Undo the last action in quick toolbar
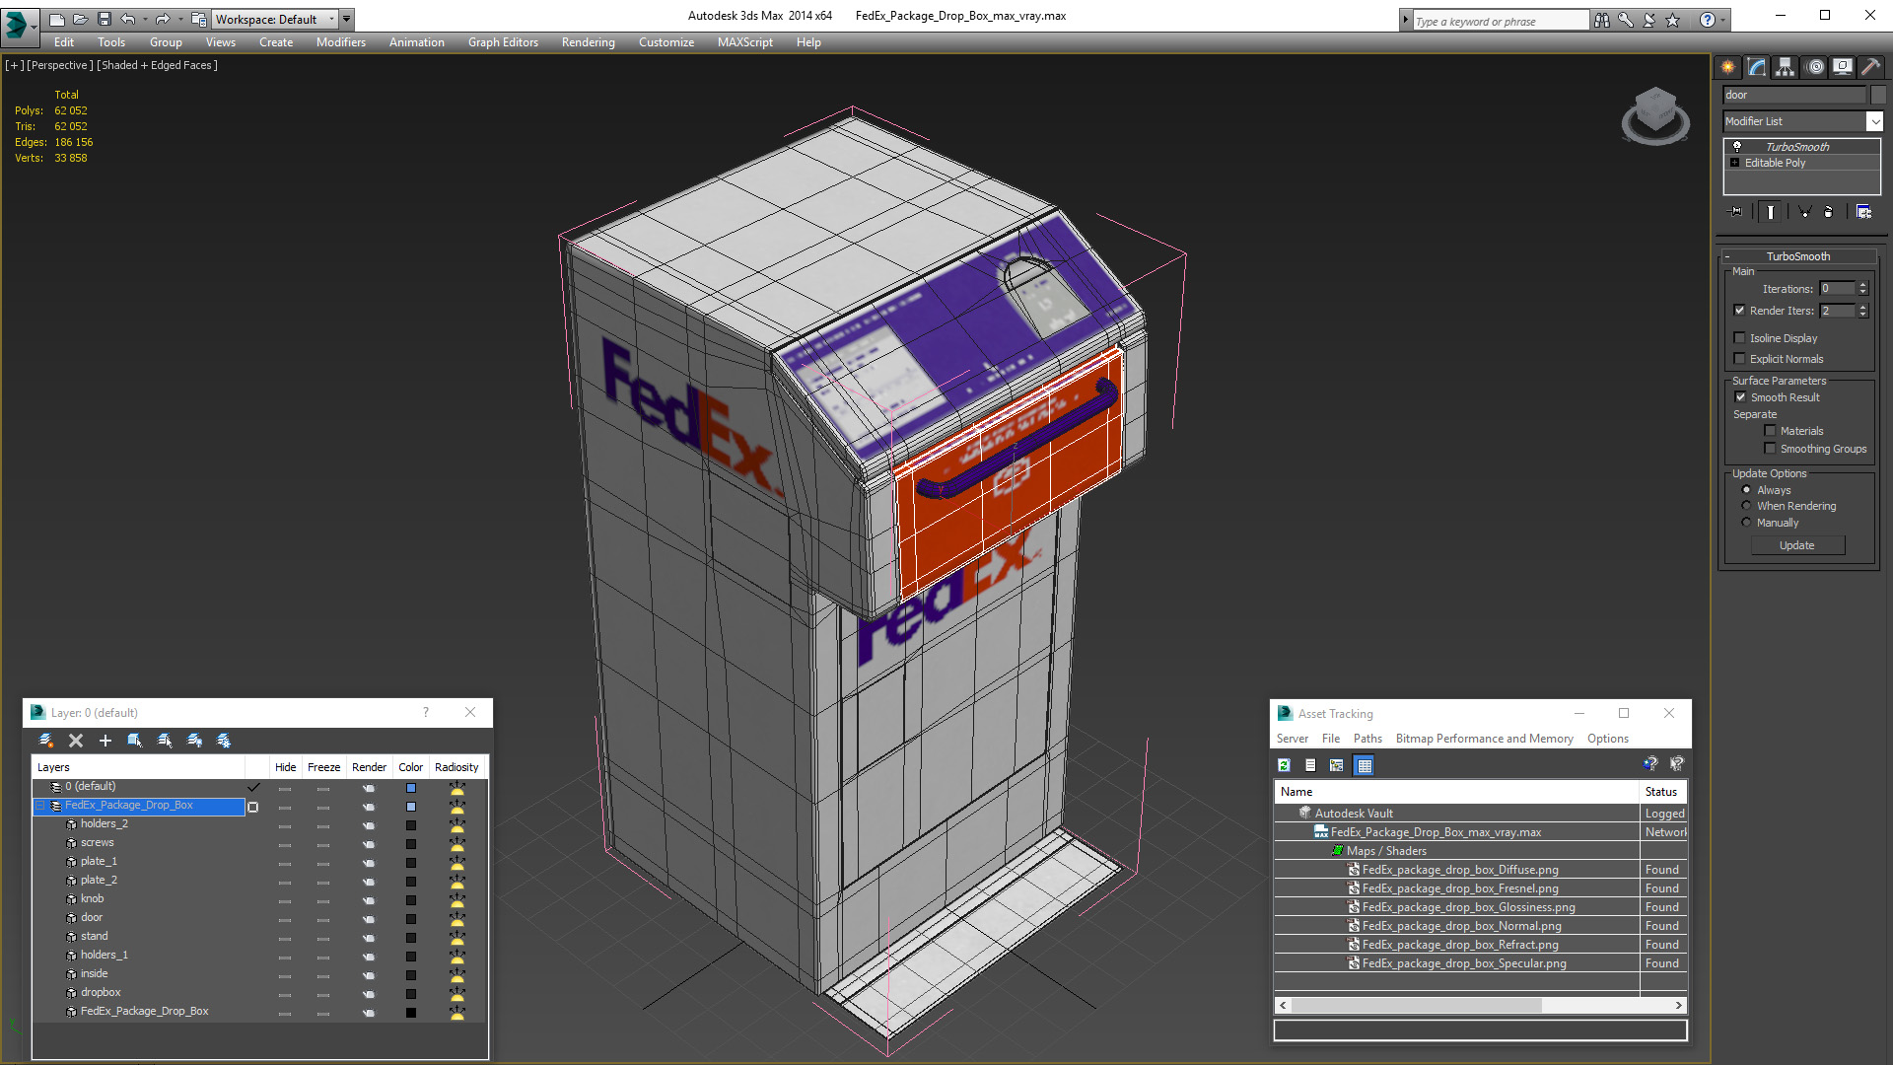The height and width of the screenshot is (1065, 1893). pyautogui.click(x=128, y=19)
